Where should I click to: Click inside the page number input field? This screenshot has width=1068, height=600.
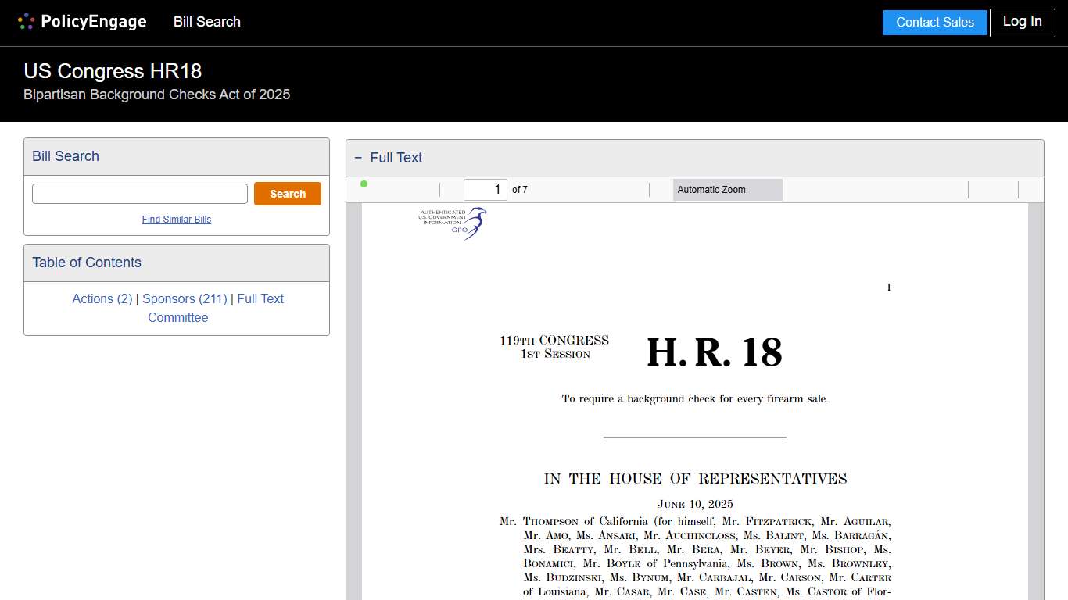click(x=485, y=189)
